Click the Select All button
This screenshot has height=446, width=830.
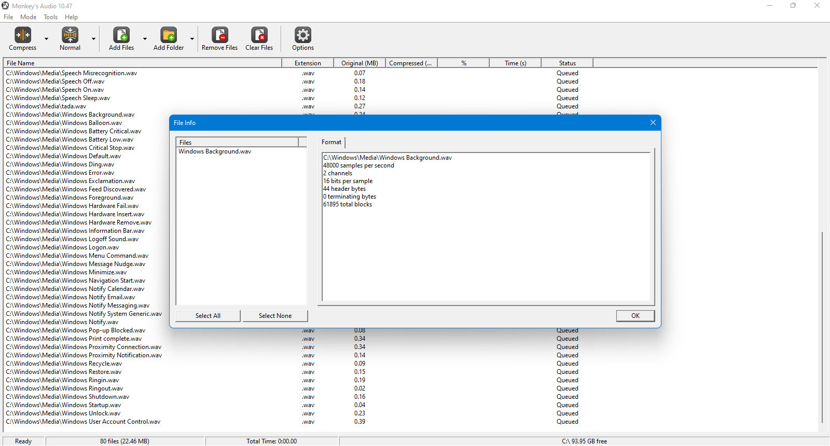tap(208, 316)
